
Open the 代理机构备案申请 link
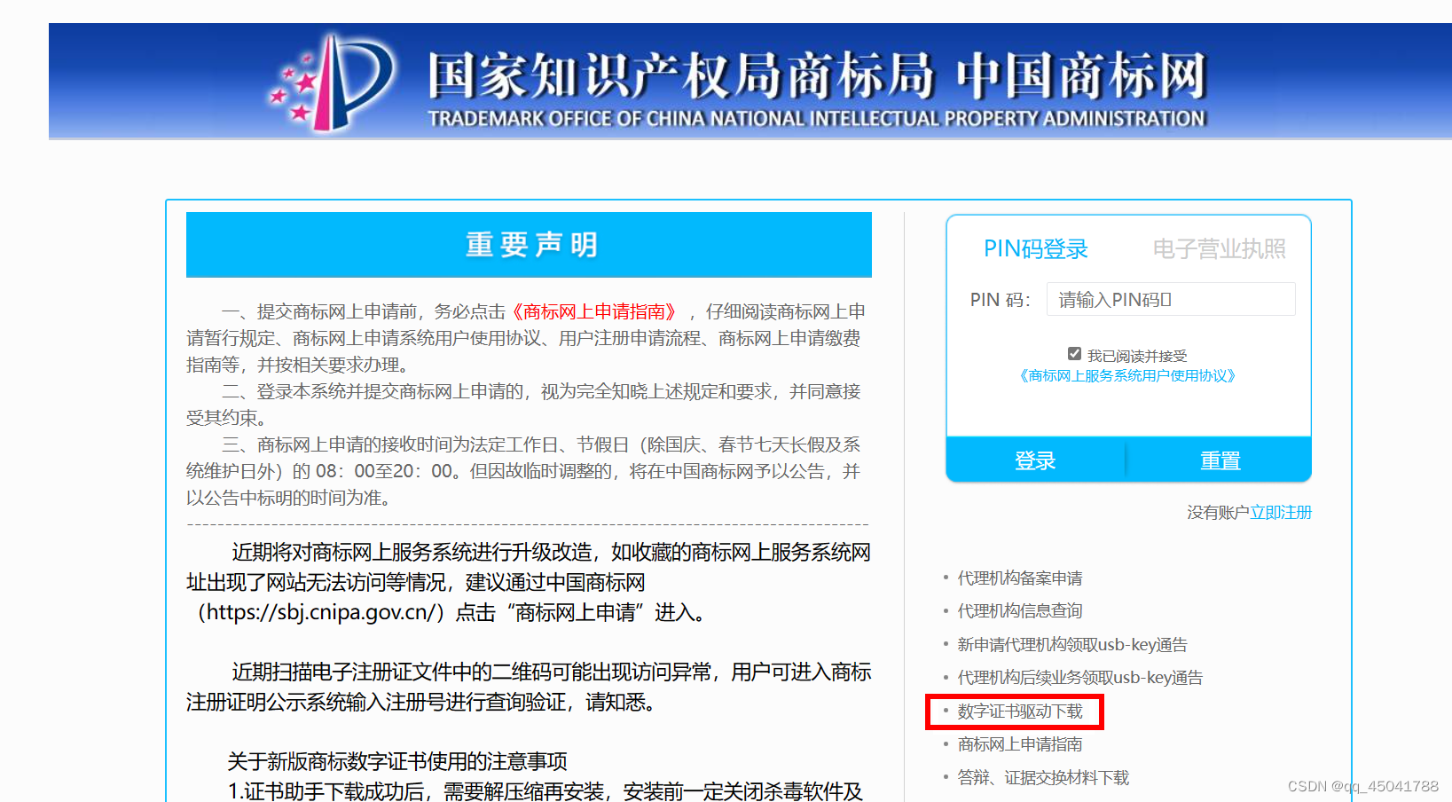pyautogui.click(x=1020, y=578)
